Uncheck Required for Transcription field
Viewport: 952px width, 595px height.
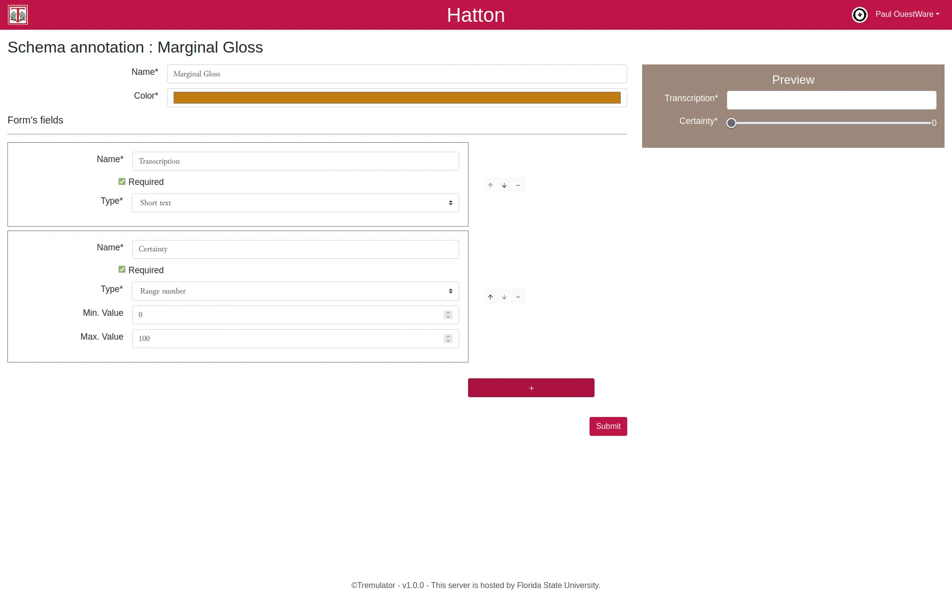[122, 181]
